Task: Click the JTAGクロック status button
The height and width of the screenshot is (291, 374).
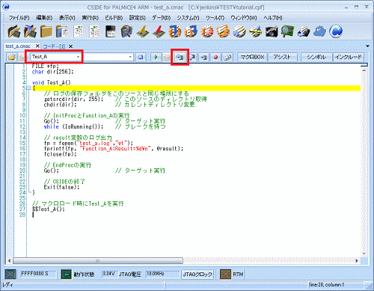Action: (x=197, y=275)
